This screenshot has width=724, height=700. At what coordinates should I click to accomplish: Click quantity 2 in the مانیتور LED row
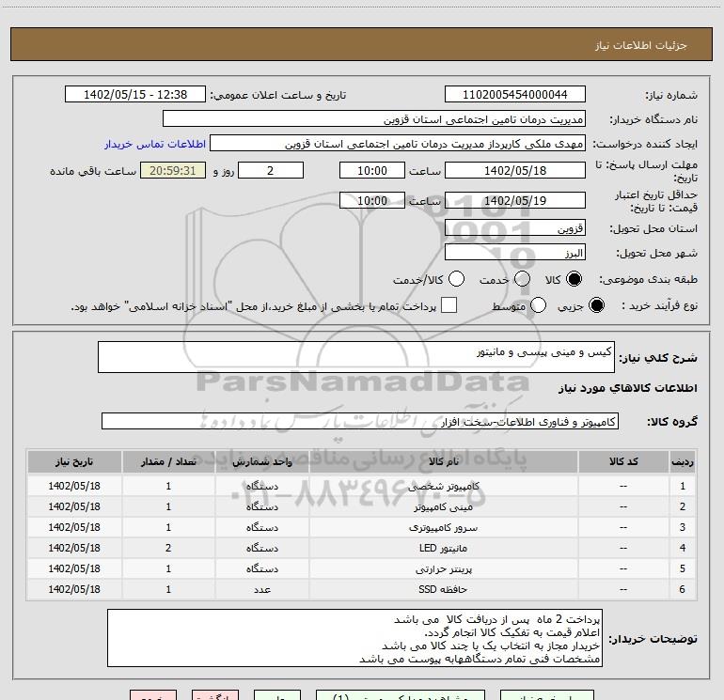pos(168,548)
